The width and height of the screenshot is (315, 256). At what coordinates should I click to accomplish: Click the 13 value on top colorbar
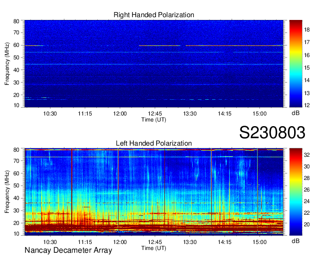click(307, 93)
